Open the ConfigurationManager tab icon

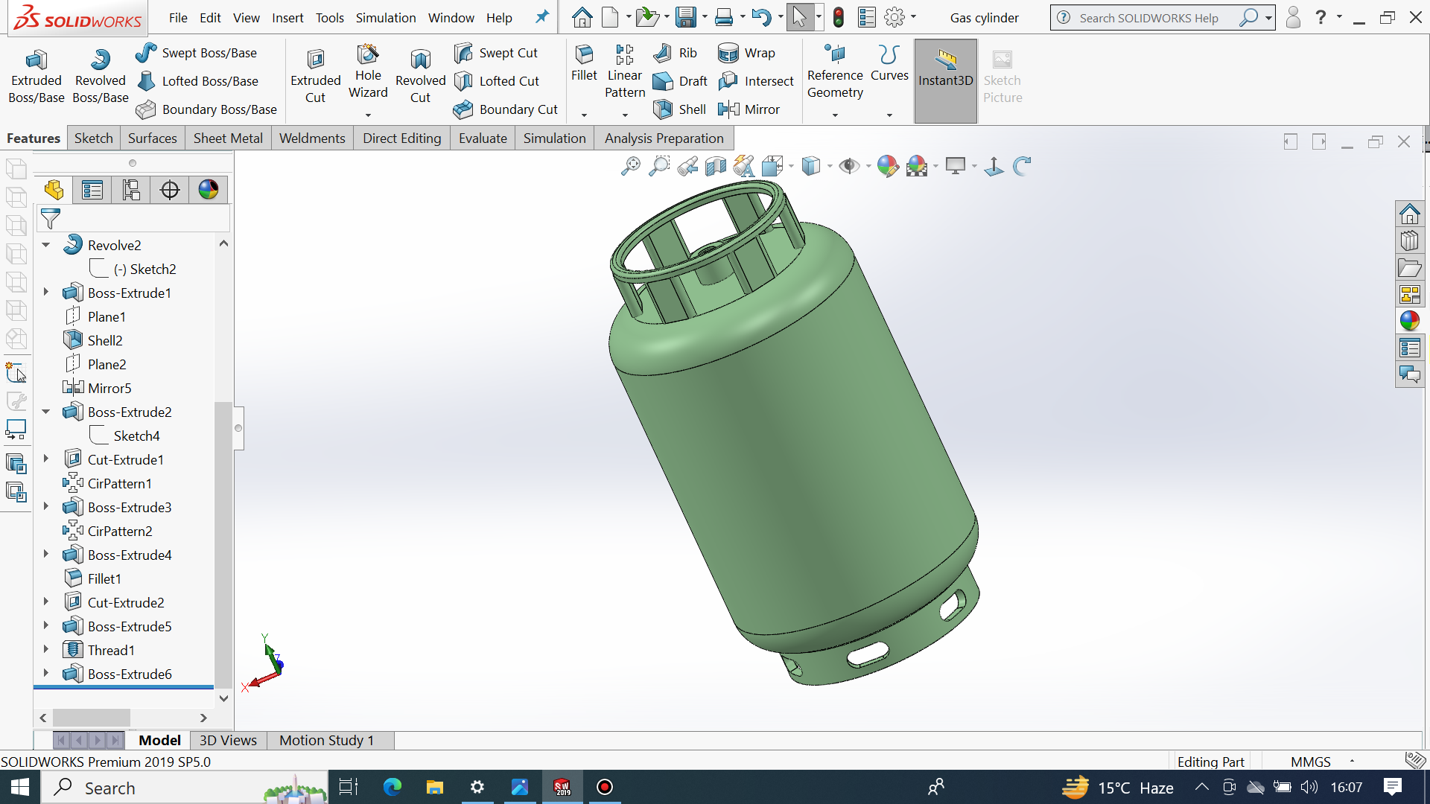click(x=131, y=190)
